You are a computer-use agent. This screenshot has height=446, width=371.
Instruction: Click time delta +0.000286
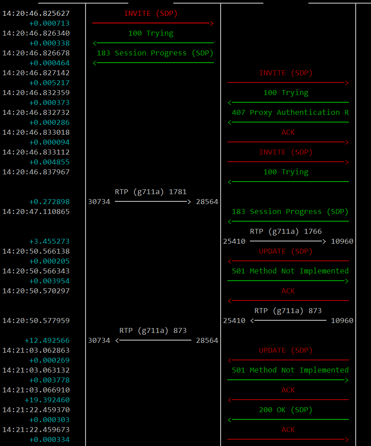tap(50, 123)
